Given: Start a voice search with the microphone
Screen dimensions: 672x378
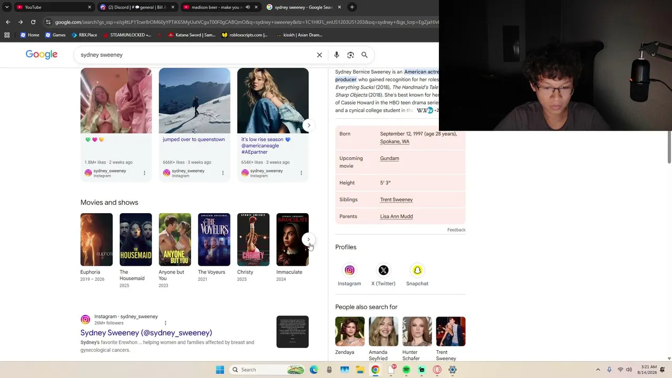Looking at the screenshot, I should tap(337, 55).
